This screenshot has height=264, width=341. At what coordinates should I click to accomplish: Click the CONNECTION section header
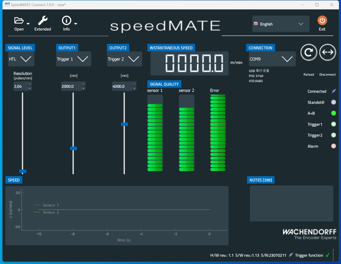260,48
